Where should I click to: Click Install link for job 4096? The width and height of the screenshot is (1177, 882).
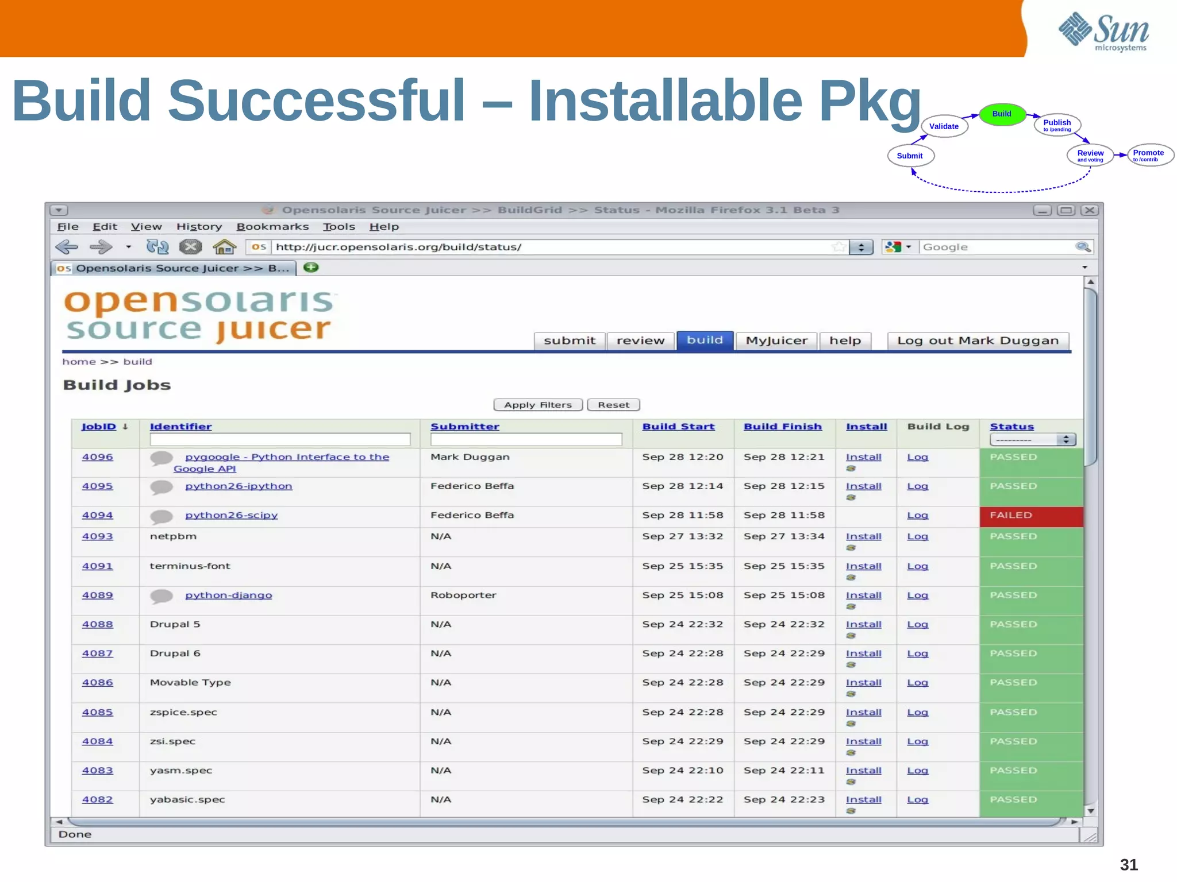point(863,457)
